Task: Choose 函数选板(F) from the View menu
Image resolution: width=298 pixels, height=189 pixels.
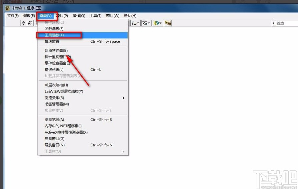Action: 83,29
